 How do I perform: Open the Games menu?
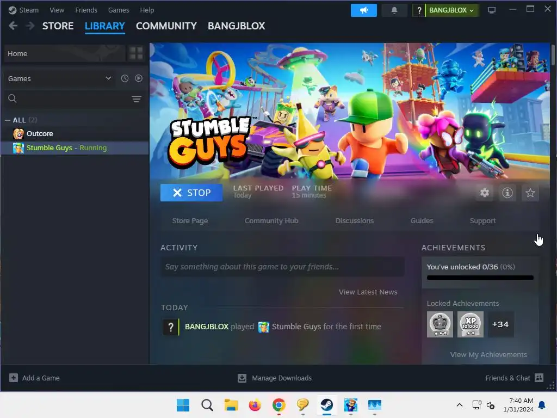click(x=119, y=10)
